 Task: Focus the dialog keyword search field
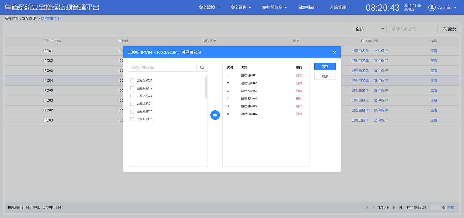click(x=162, y=67)
